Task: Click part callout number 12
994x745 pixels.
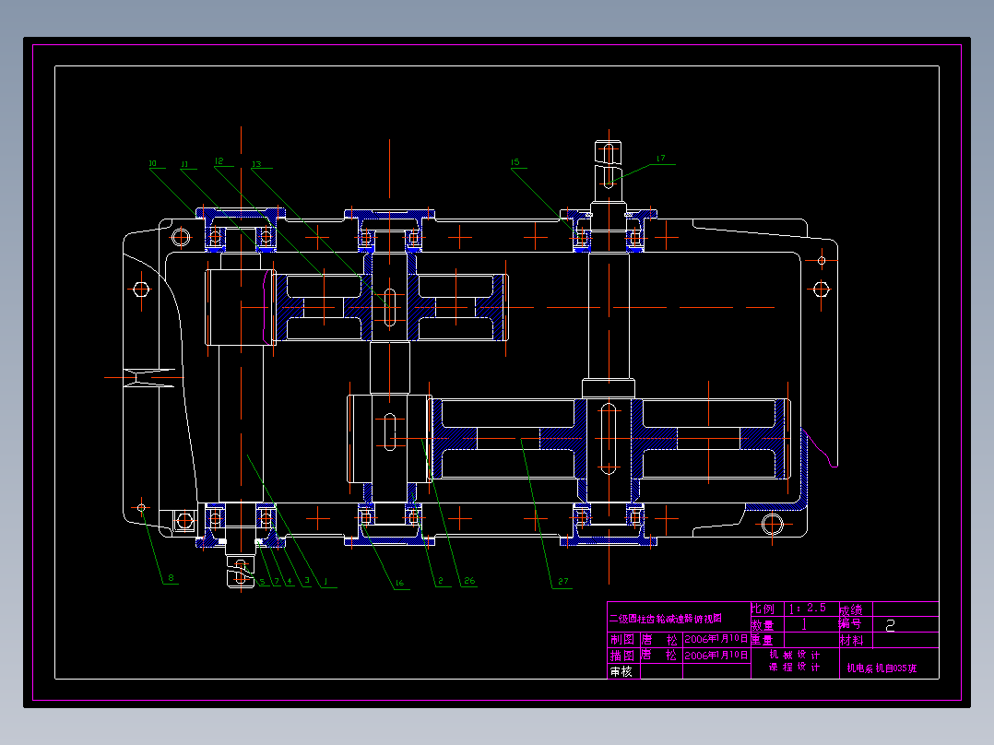Action: tap(219, 161)
